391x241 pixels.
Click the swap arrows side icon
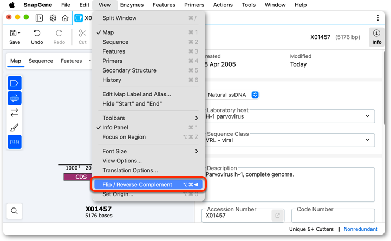click(x=15, y=113)
